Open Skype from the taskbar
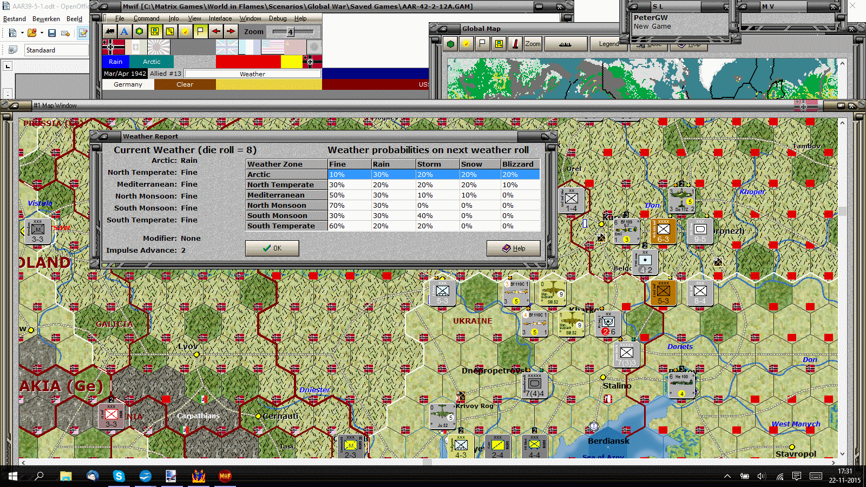 (119, 476)
